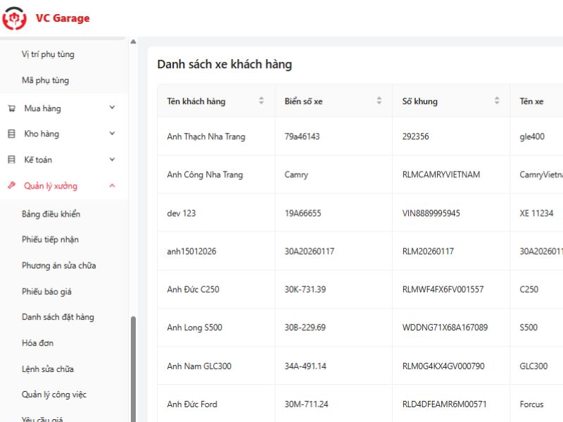Select the Mua hàng cart icon
563x422 pixels.
11,108
